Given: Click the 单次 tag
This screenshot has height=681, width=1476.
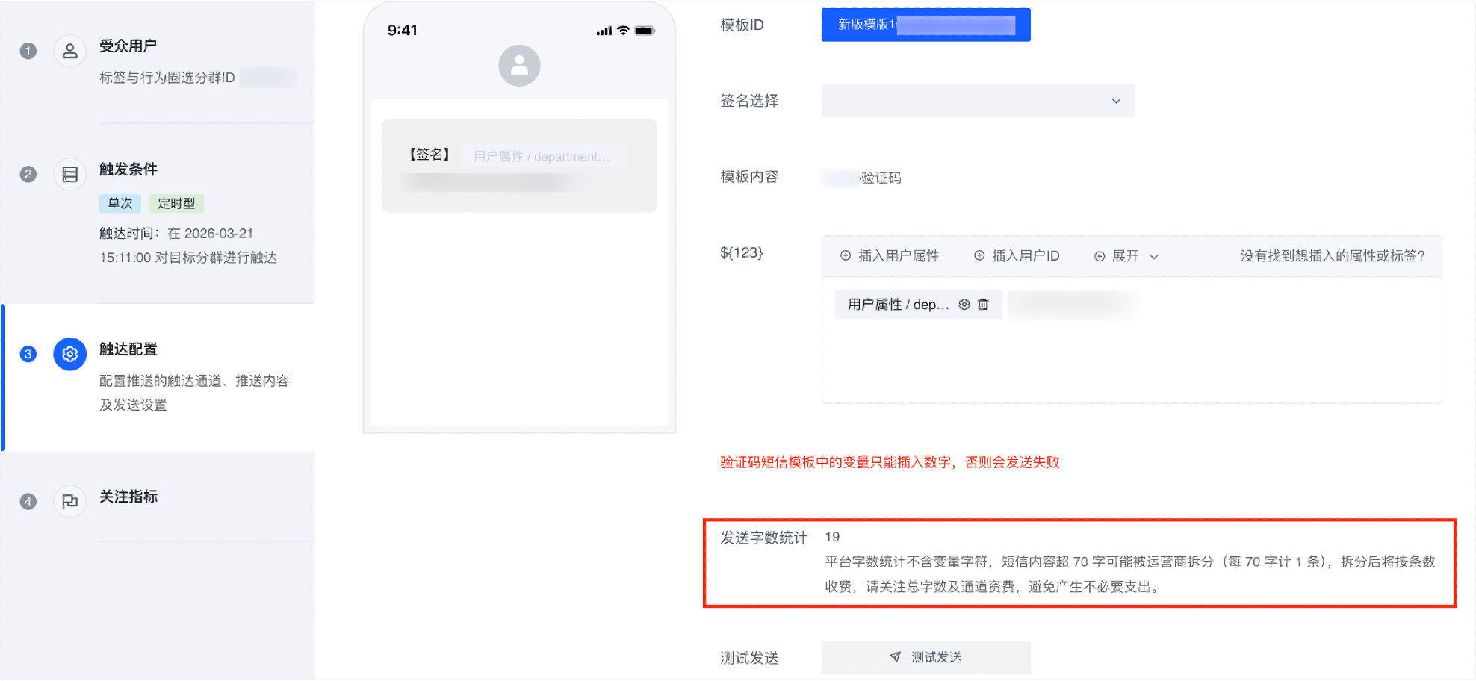Looking at the screenshot, I should tap(120, 203).
